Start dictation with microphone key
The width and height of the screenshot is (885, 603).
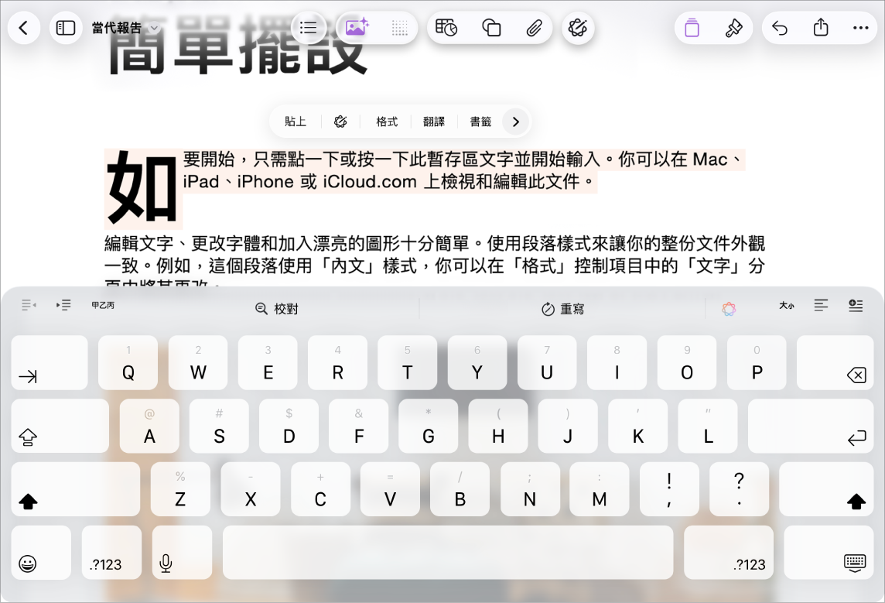(183, 553)
